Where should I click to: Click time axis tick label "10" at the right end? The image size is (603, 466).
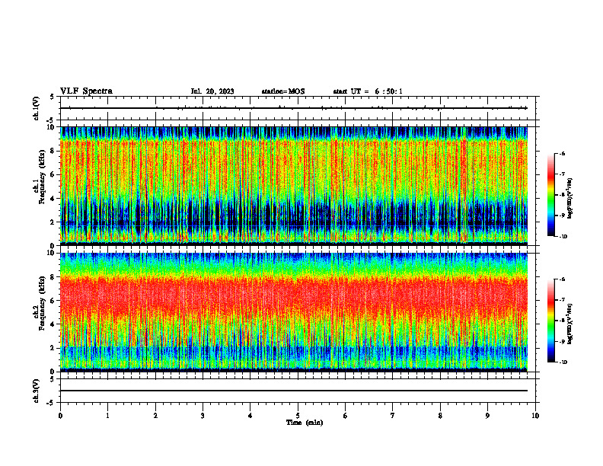[x=535, y=416]
